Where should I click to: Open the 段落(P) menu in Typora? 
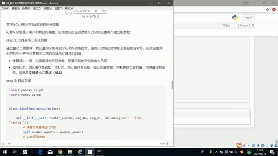(26, 9)
